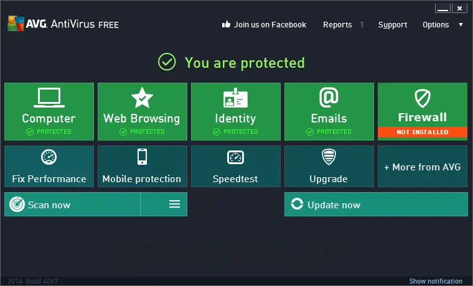
Task: Open the Identity badge icon
Action: [235, 98]
